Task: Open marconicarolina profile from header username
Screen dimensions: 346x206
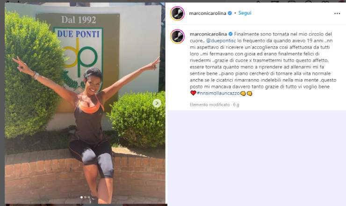Action: pyautogui.click(x=208, y=13)
